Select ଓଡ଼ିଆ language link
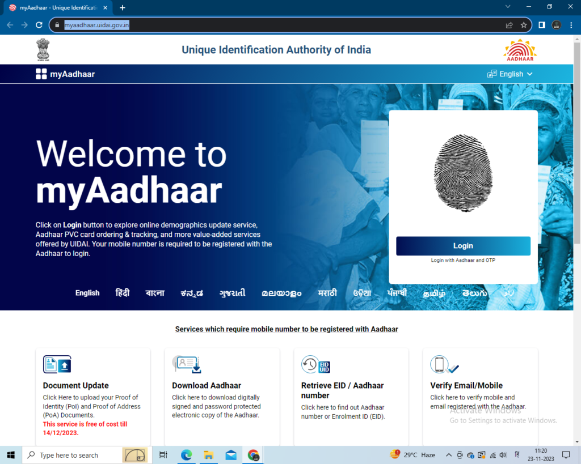This screenshot has width=581, height=464. coord(362,293)
